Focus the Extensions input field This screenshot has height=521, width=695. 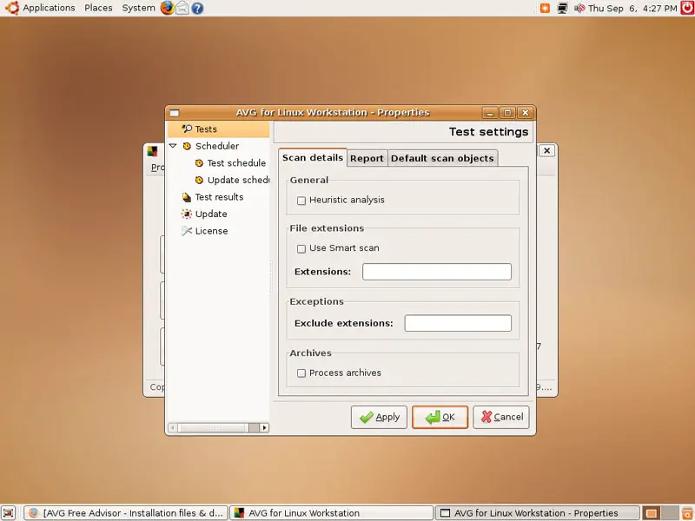[x=437, y=272]
